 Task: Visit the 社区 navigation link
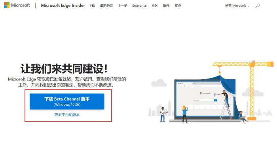coord(155,6)
